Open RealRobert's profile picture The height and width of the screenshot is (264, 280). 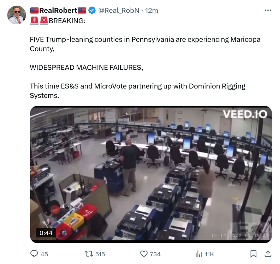pyautogui.click(x=17, y=15)
